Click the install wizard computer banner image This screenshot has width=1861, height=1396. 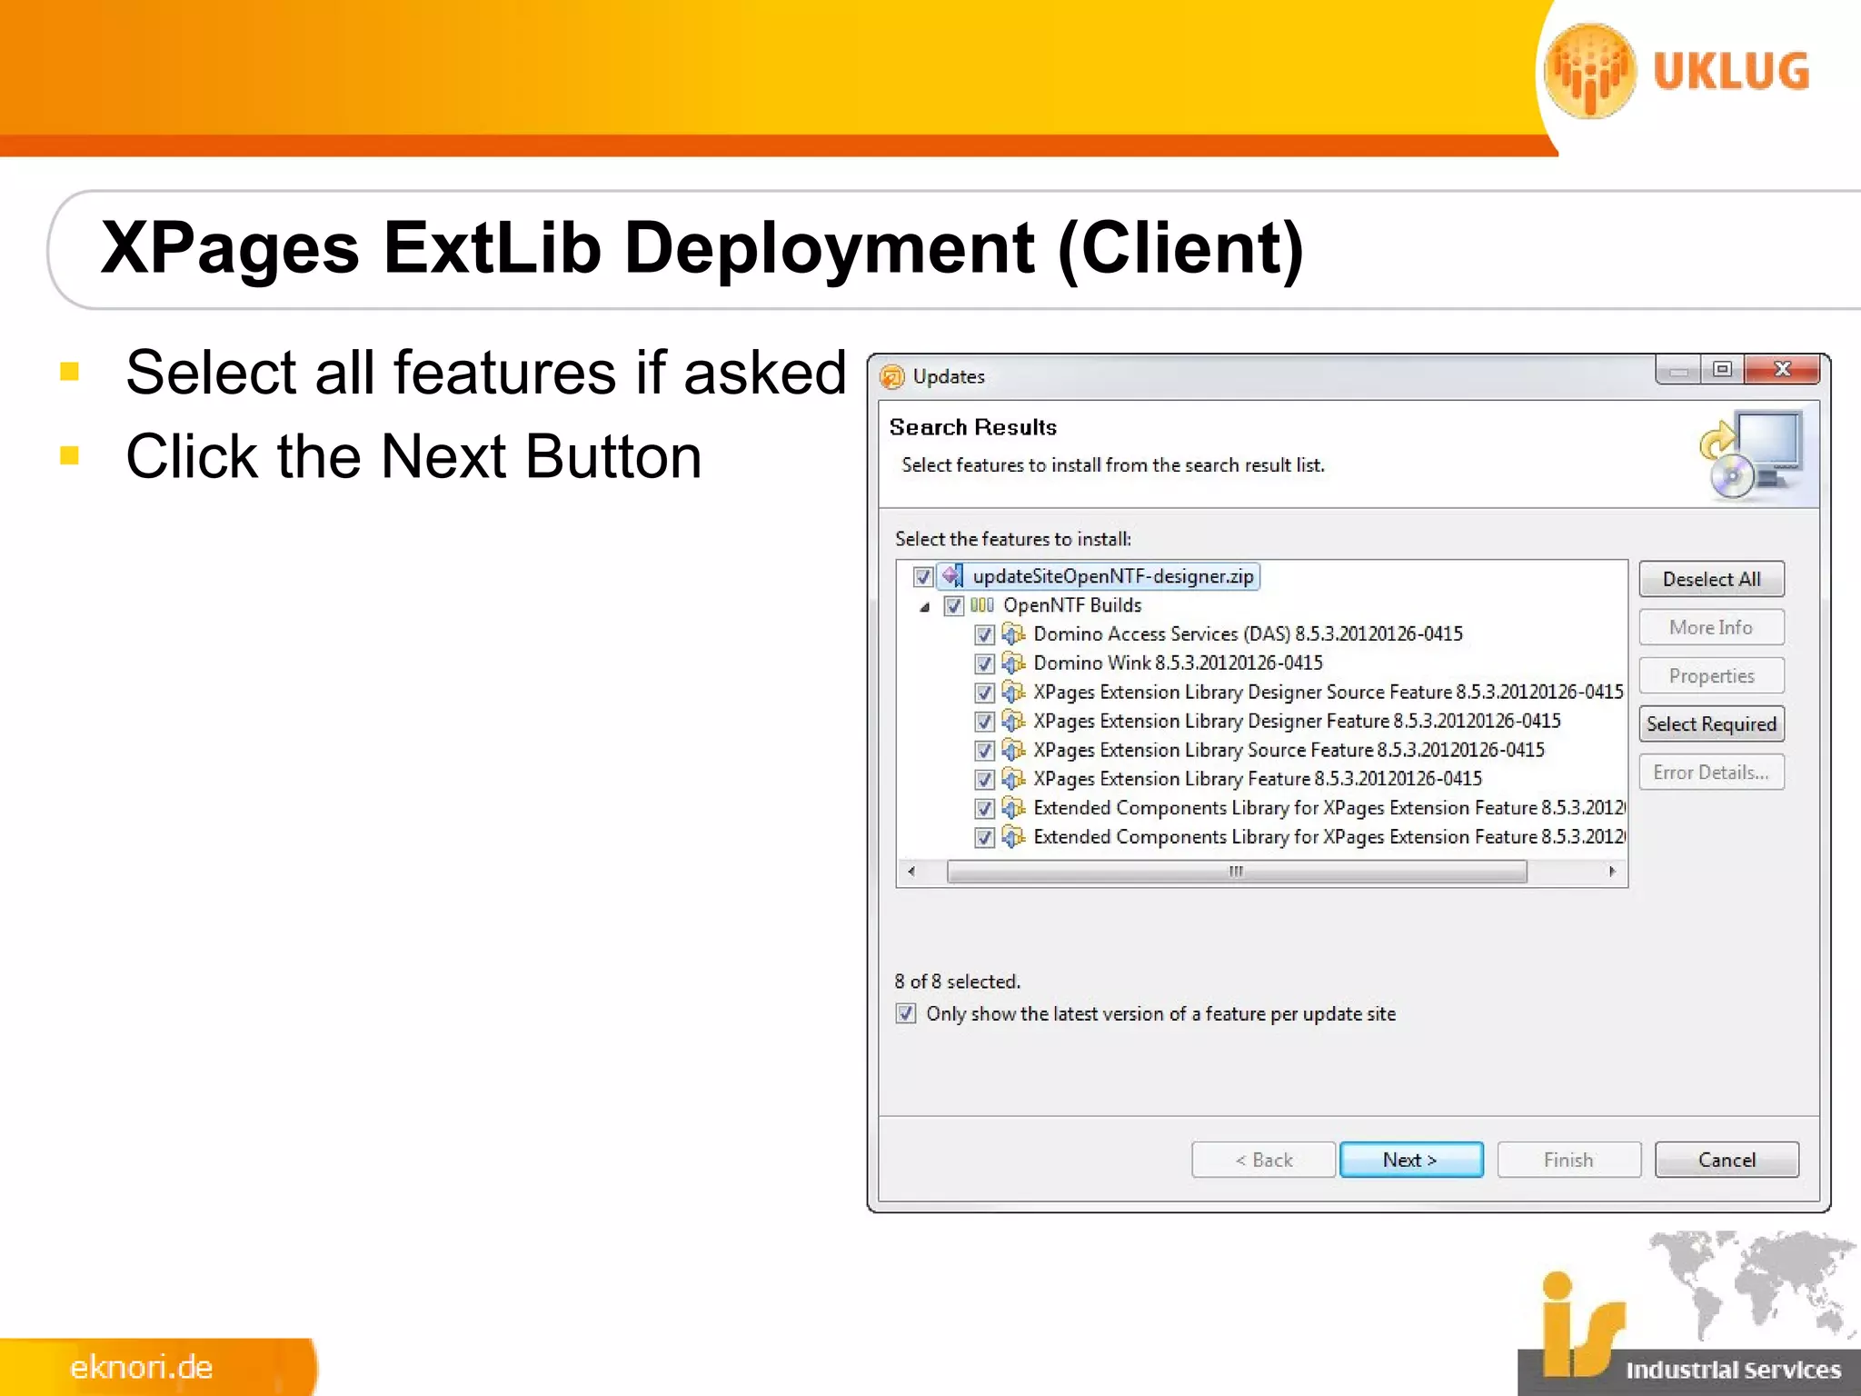1750,454
